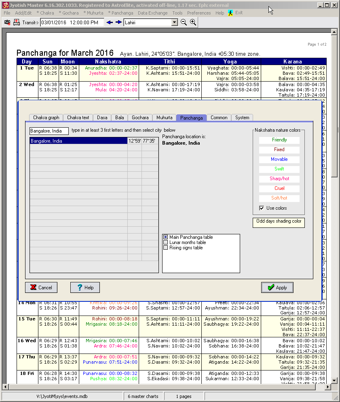Switch to the Muhurta tab
This screenshot has width=340, height=402.
pos(164,118)
